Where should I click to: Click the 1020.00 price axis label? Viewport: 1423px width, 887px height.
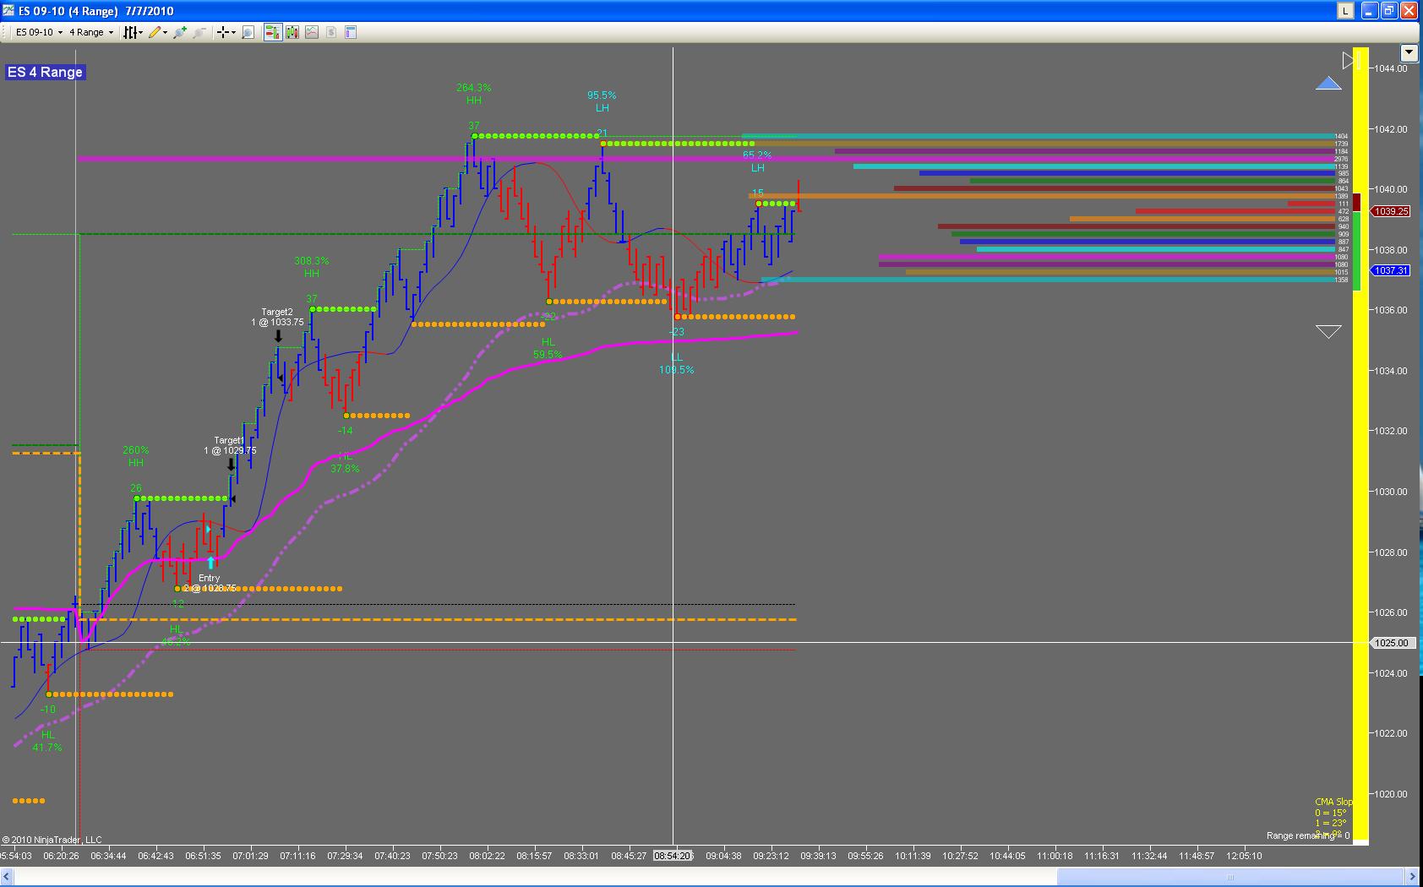pos(1391,794)
